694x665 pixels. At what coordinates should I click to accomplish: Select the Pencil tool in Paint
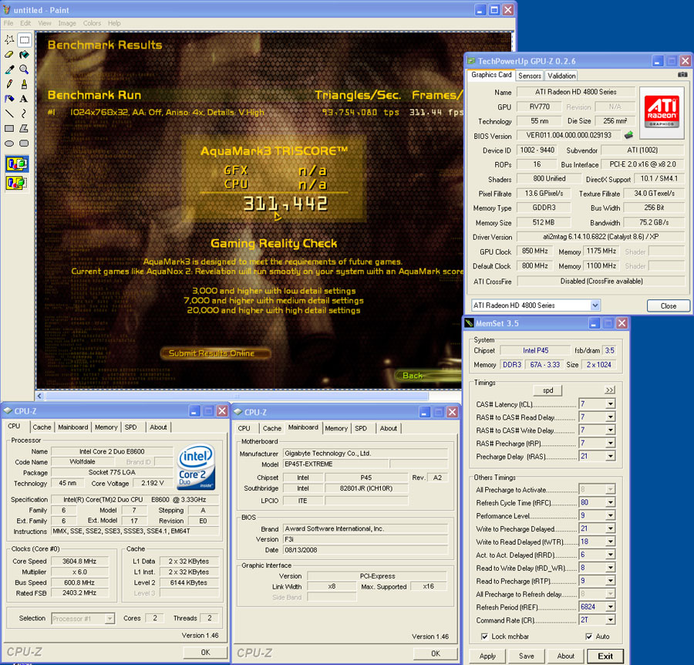click(x=9, y=84)
